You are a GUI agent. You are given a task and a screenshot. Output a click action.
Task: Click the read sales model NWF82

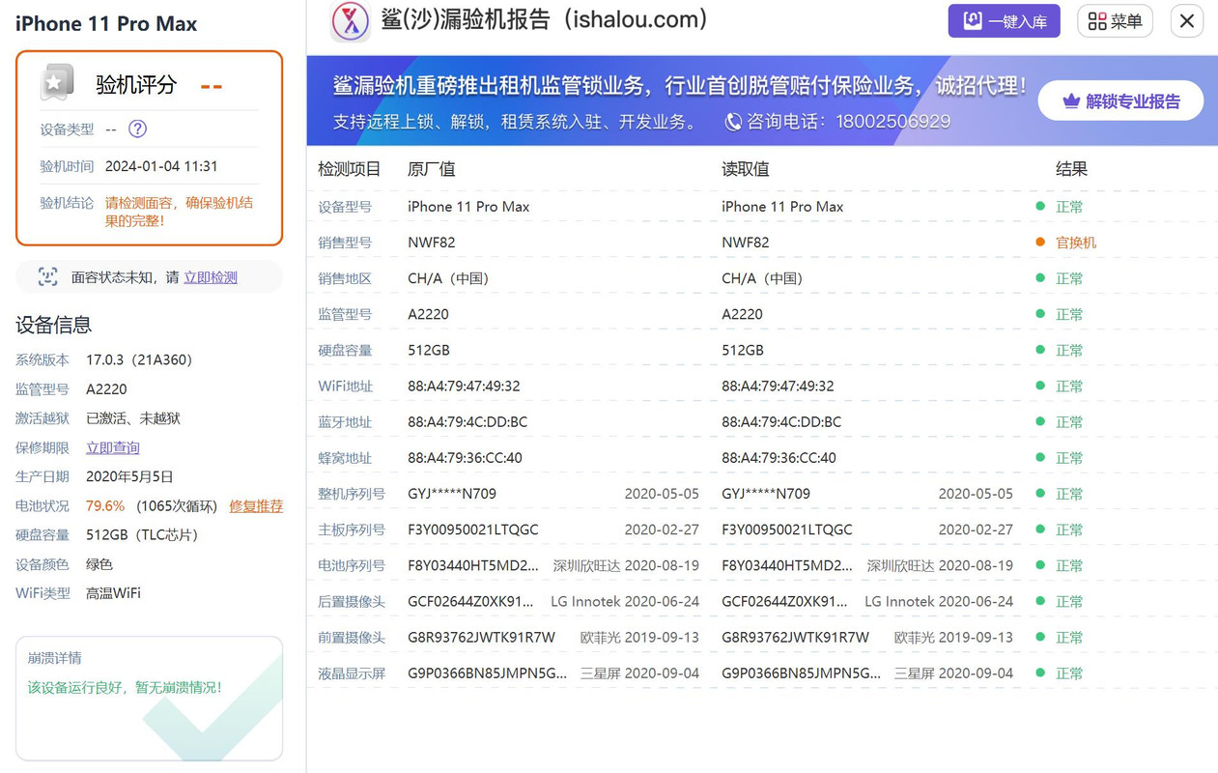pos(746,243)
